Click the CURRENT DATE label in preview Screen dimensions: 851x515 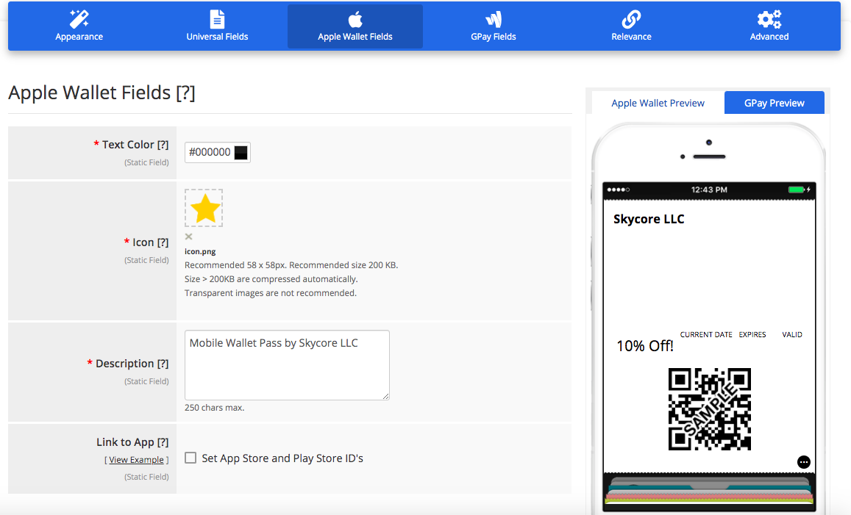[706, 334]
